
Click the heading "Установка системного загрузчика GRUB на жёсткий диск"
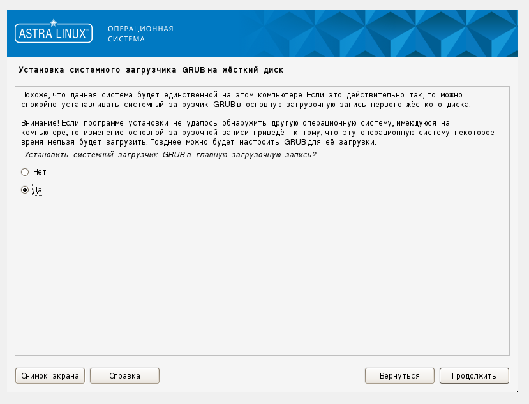tap(151, 70)
